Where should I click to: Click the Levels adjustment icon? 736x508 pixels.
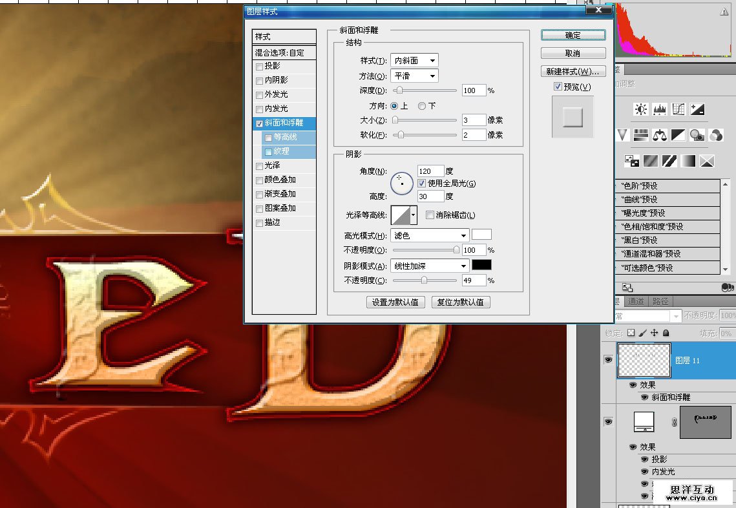coord(660,110)
